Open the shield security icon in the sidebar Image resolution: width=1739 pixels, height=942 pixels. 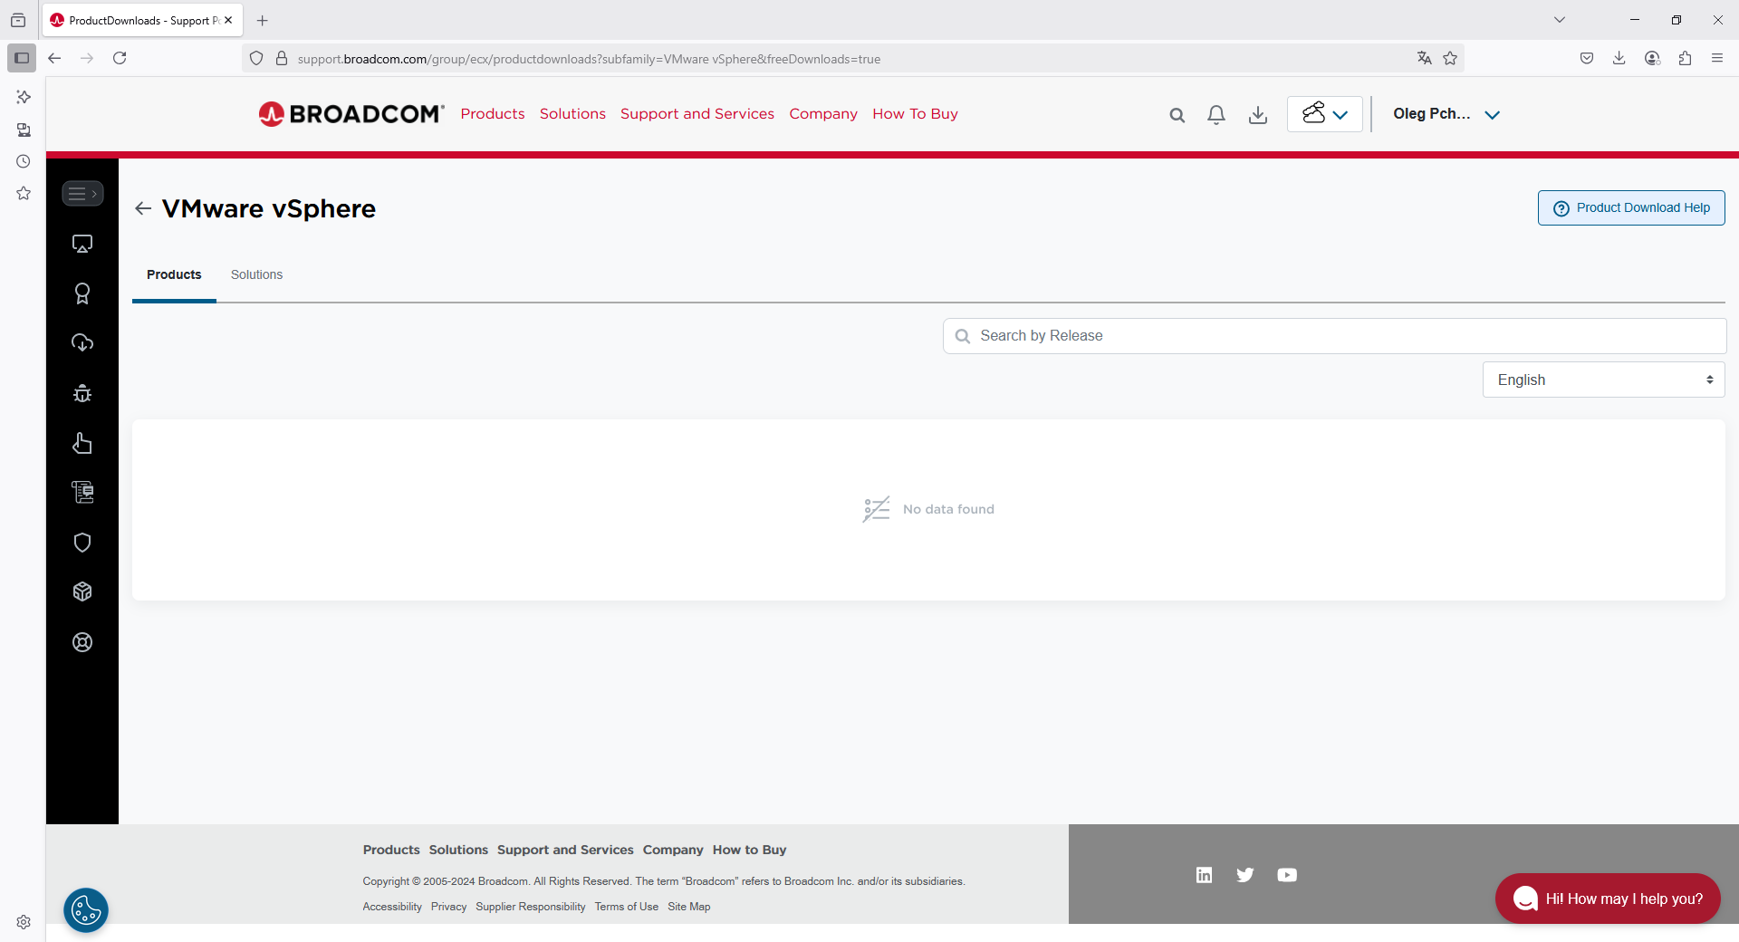82,543
